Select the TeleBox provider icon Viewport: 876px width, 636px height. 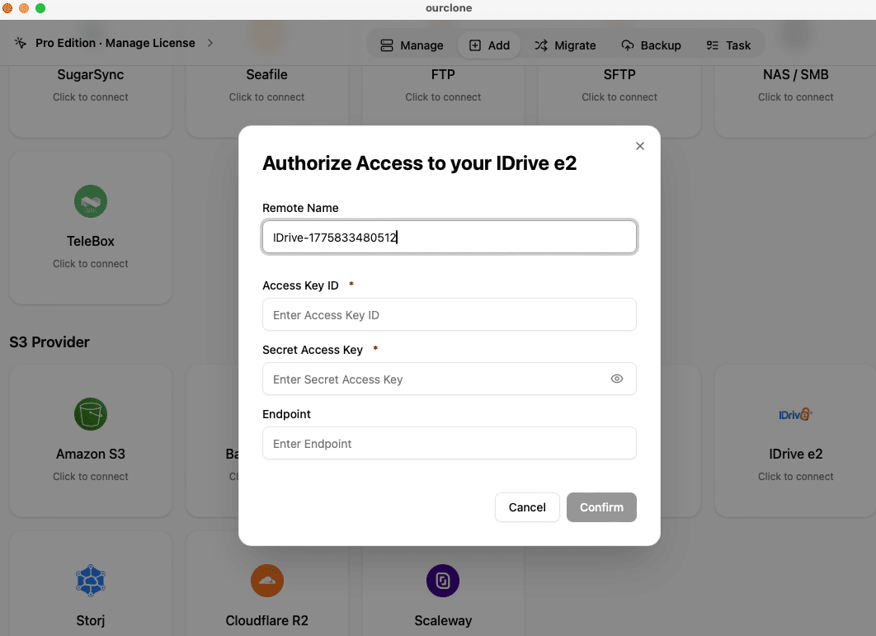click(90, 201)
